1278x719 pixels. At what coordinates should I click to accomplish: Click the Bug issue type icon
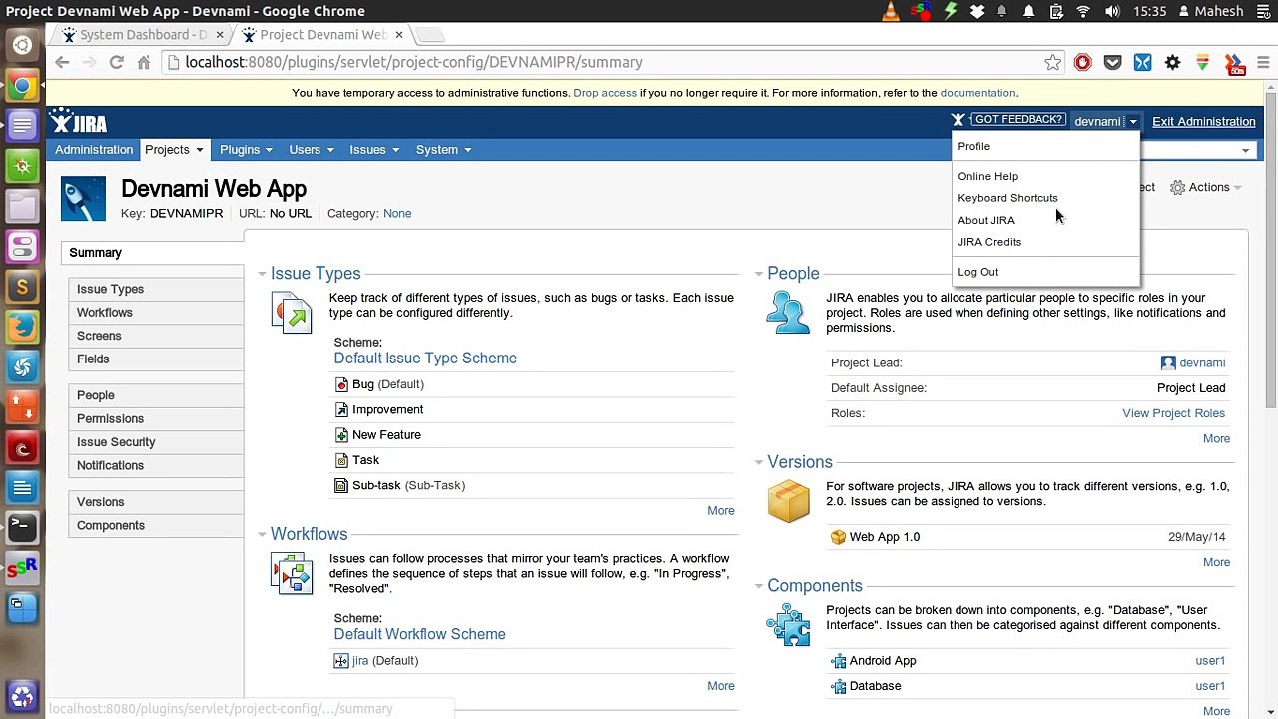[x=341, y=384]
